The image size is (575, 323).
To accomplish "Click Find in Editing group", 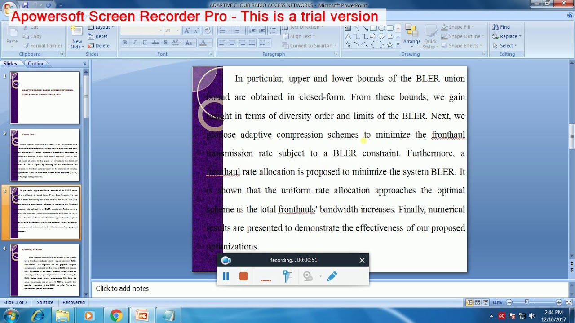I will click(501, 27).
